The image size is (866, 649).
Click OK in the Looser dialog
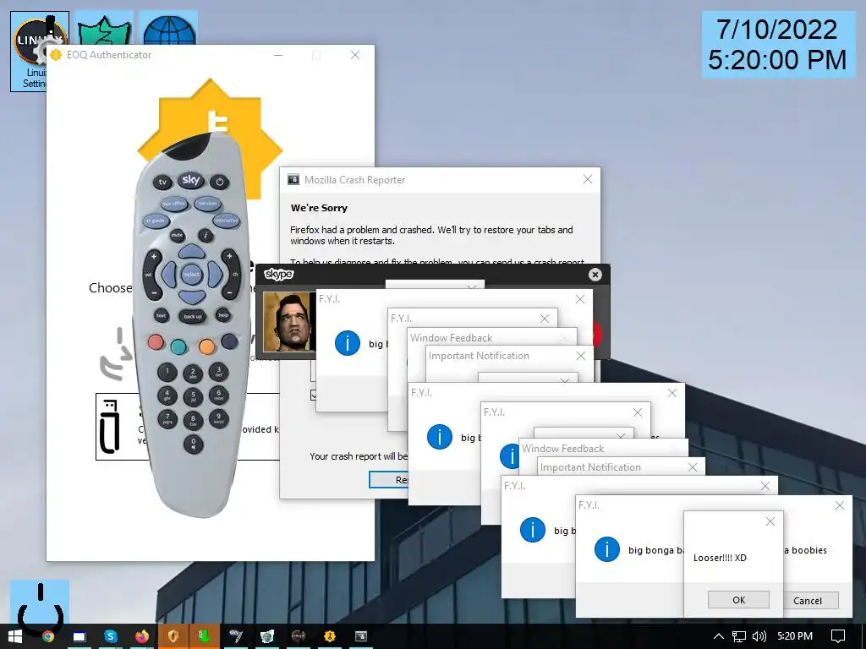[x=738, y=600]
